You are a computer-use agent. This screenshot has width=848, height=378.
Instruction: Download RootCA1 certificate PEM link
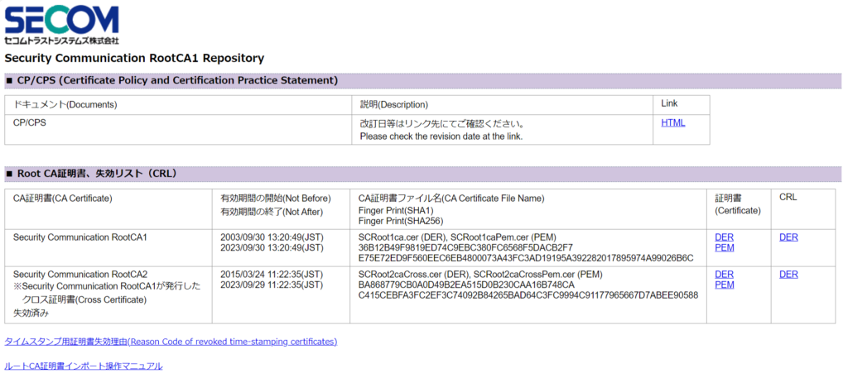(x=724, y=247)
